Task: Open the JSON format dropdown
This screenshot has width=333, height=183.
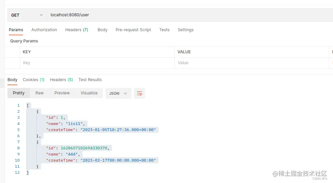Action: click(x=118, y=93)
